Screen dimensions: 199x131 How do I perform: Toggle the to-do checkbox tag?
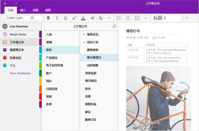point(137,18)
